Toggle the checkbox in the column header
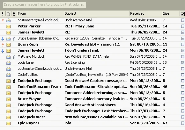 (x=182, y=14)
